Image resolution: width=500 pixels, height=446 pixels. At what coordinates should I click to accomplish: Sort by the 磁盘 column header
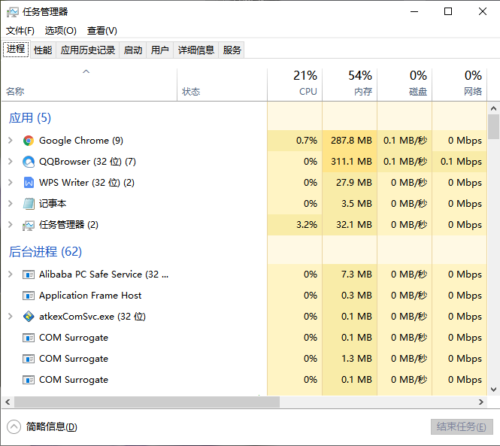(405, 85)
